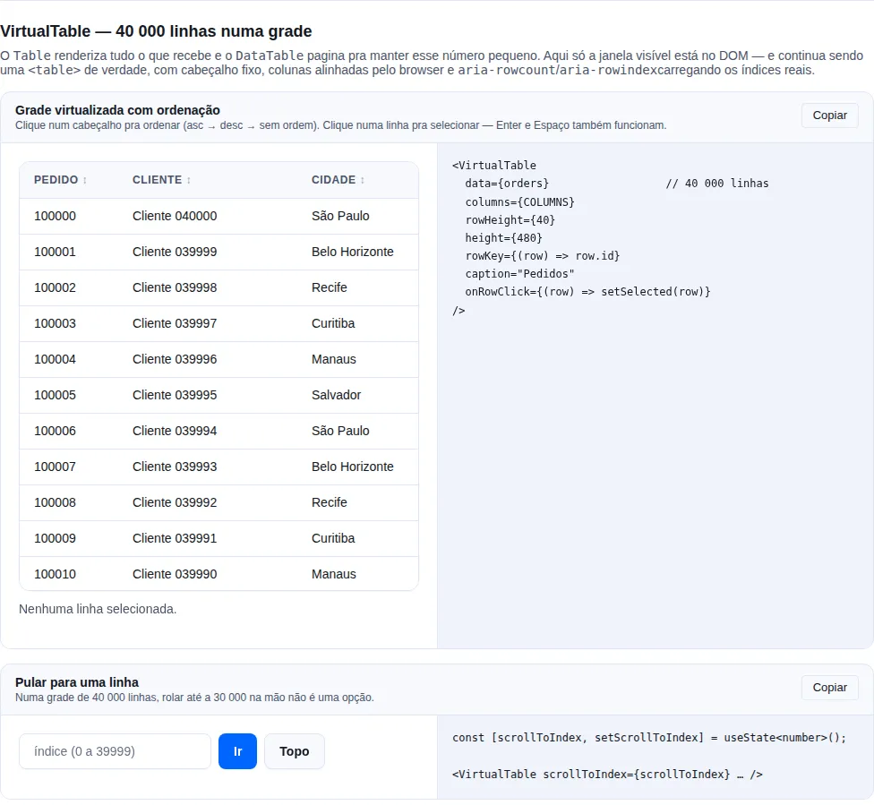Click cell Cliente 039993
The height and width of the screenshot is (805, 874).
[175, 467]
